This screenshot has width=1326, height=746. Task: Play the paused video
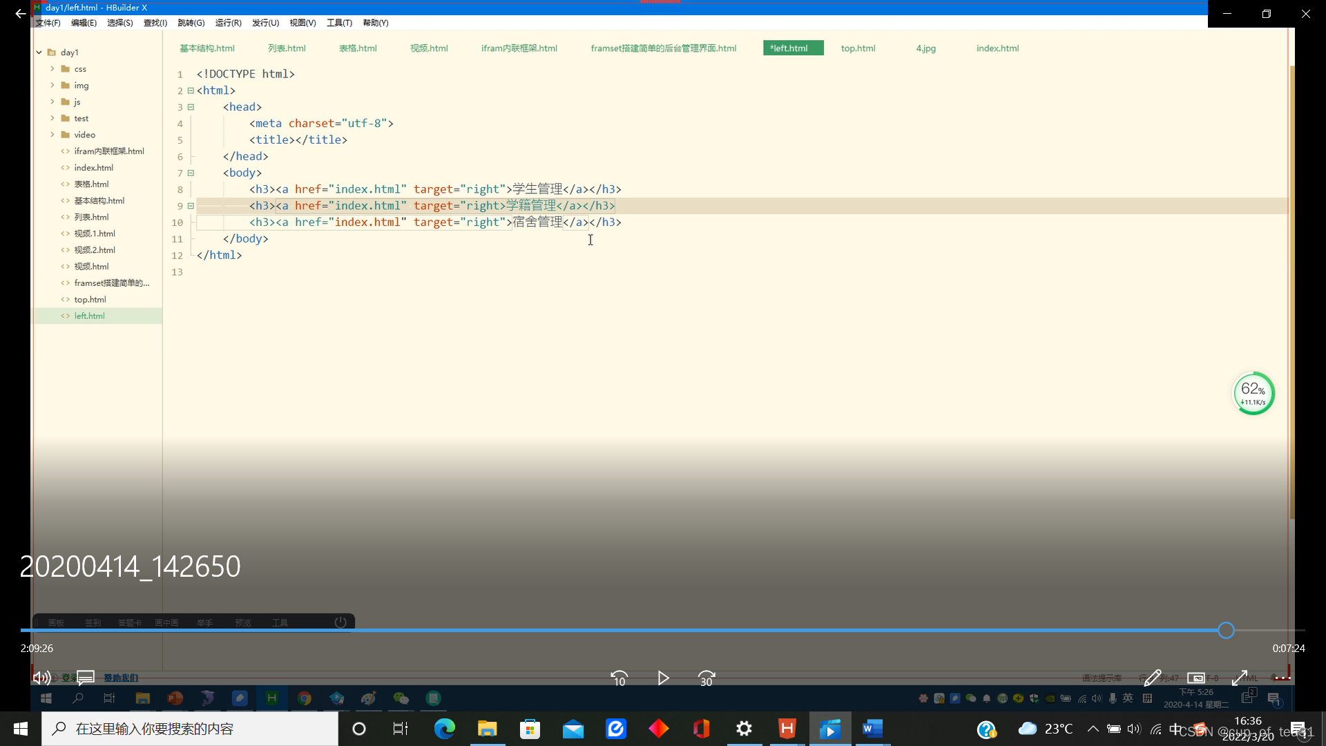[663, 678]
